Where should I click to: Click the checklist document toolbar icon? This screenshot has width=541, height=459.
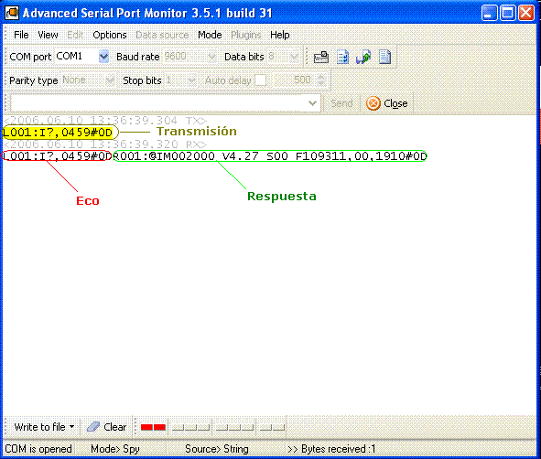(342, 57)
